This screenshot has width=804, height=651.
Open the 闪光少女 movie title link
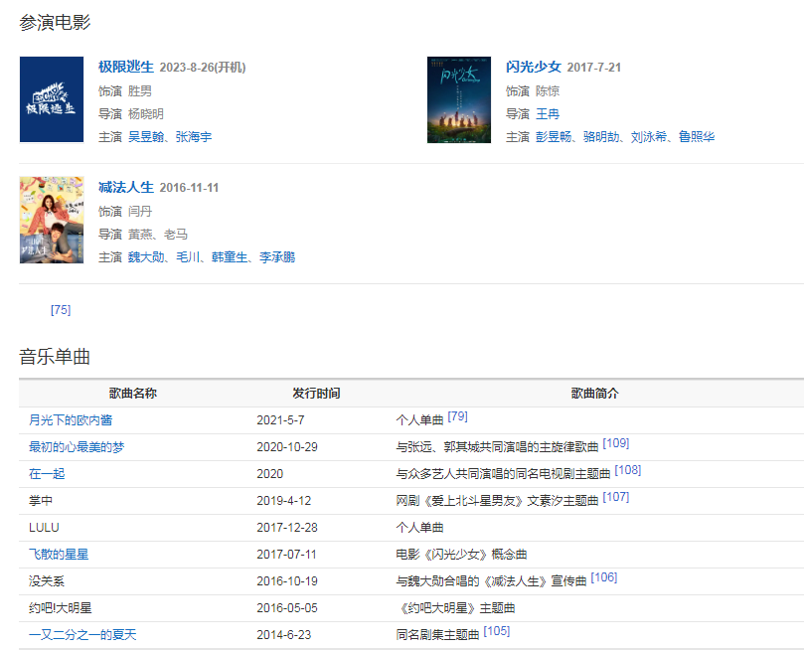(534, 68)
